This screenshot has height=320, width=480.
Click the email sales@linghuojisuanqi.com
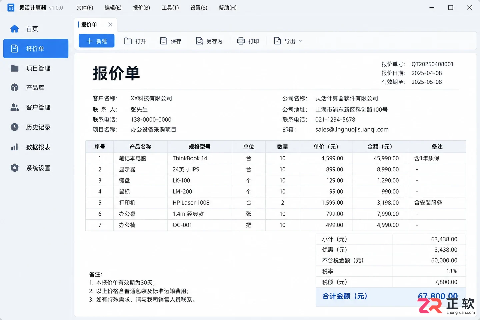coord(352,129)
